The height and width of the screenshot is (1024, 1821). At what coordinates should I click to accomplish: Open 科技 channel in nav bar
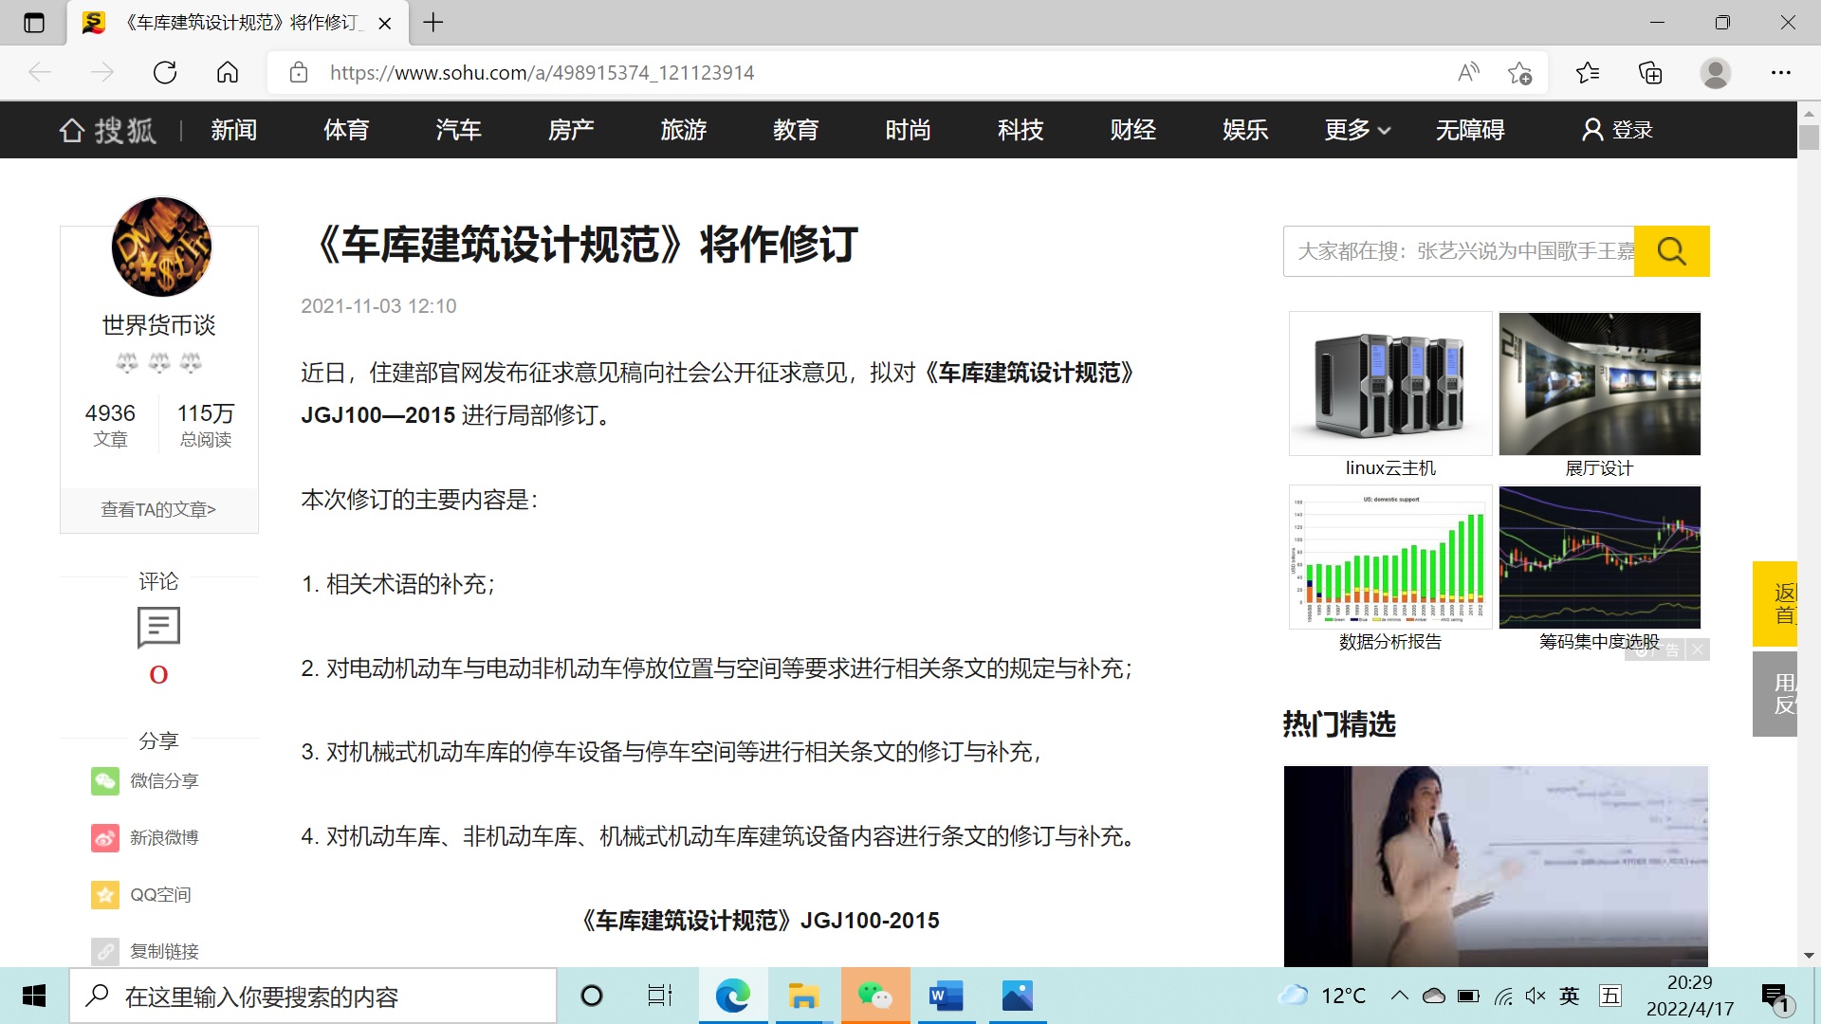click(1021, 130)
